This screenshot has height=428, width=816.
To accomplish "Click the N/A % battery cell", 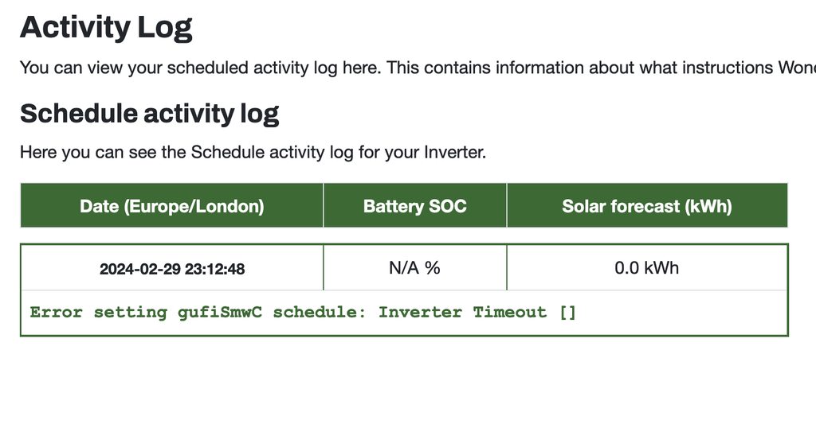I will tap(414, 268).
